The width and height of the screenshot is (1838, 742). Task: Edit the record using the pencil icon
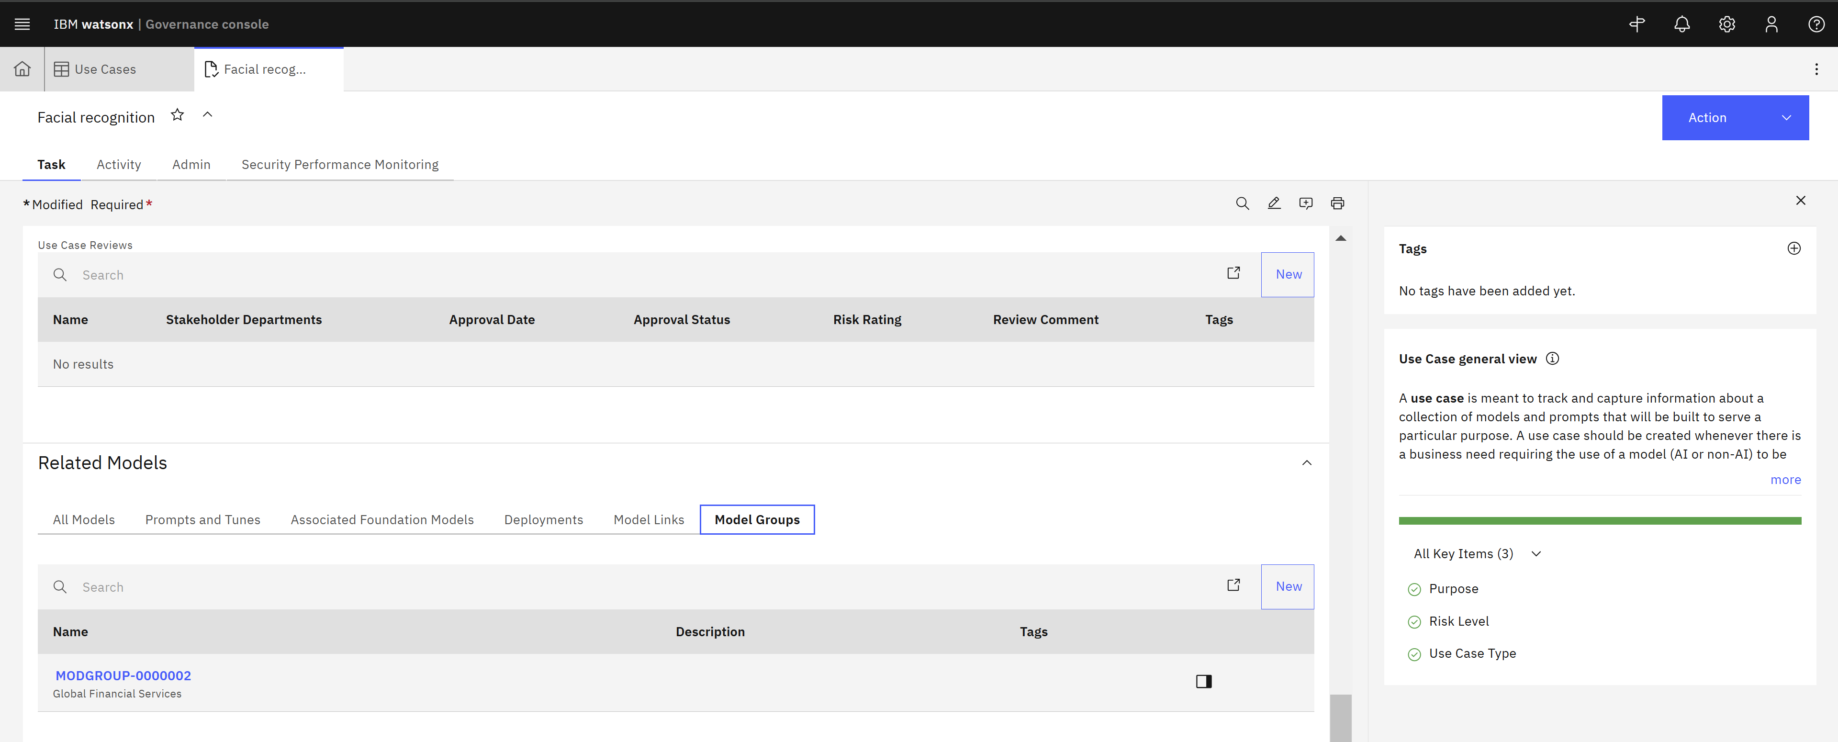click(x=1274, y=202)
